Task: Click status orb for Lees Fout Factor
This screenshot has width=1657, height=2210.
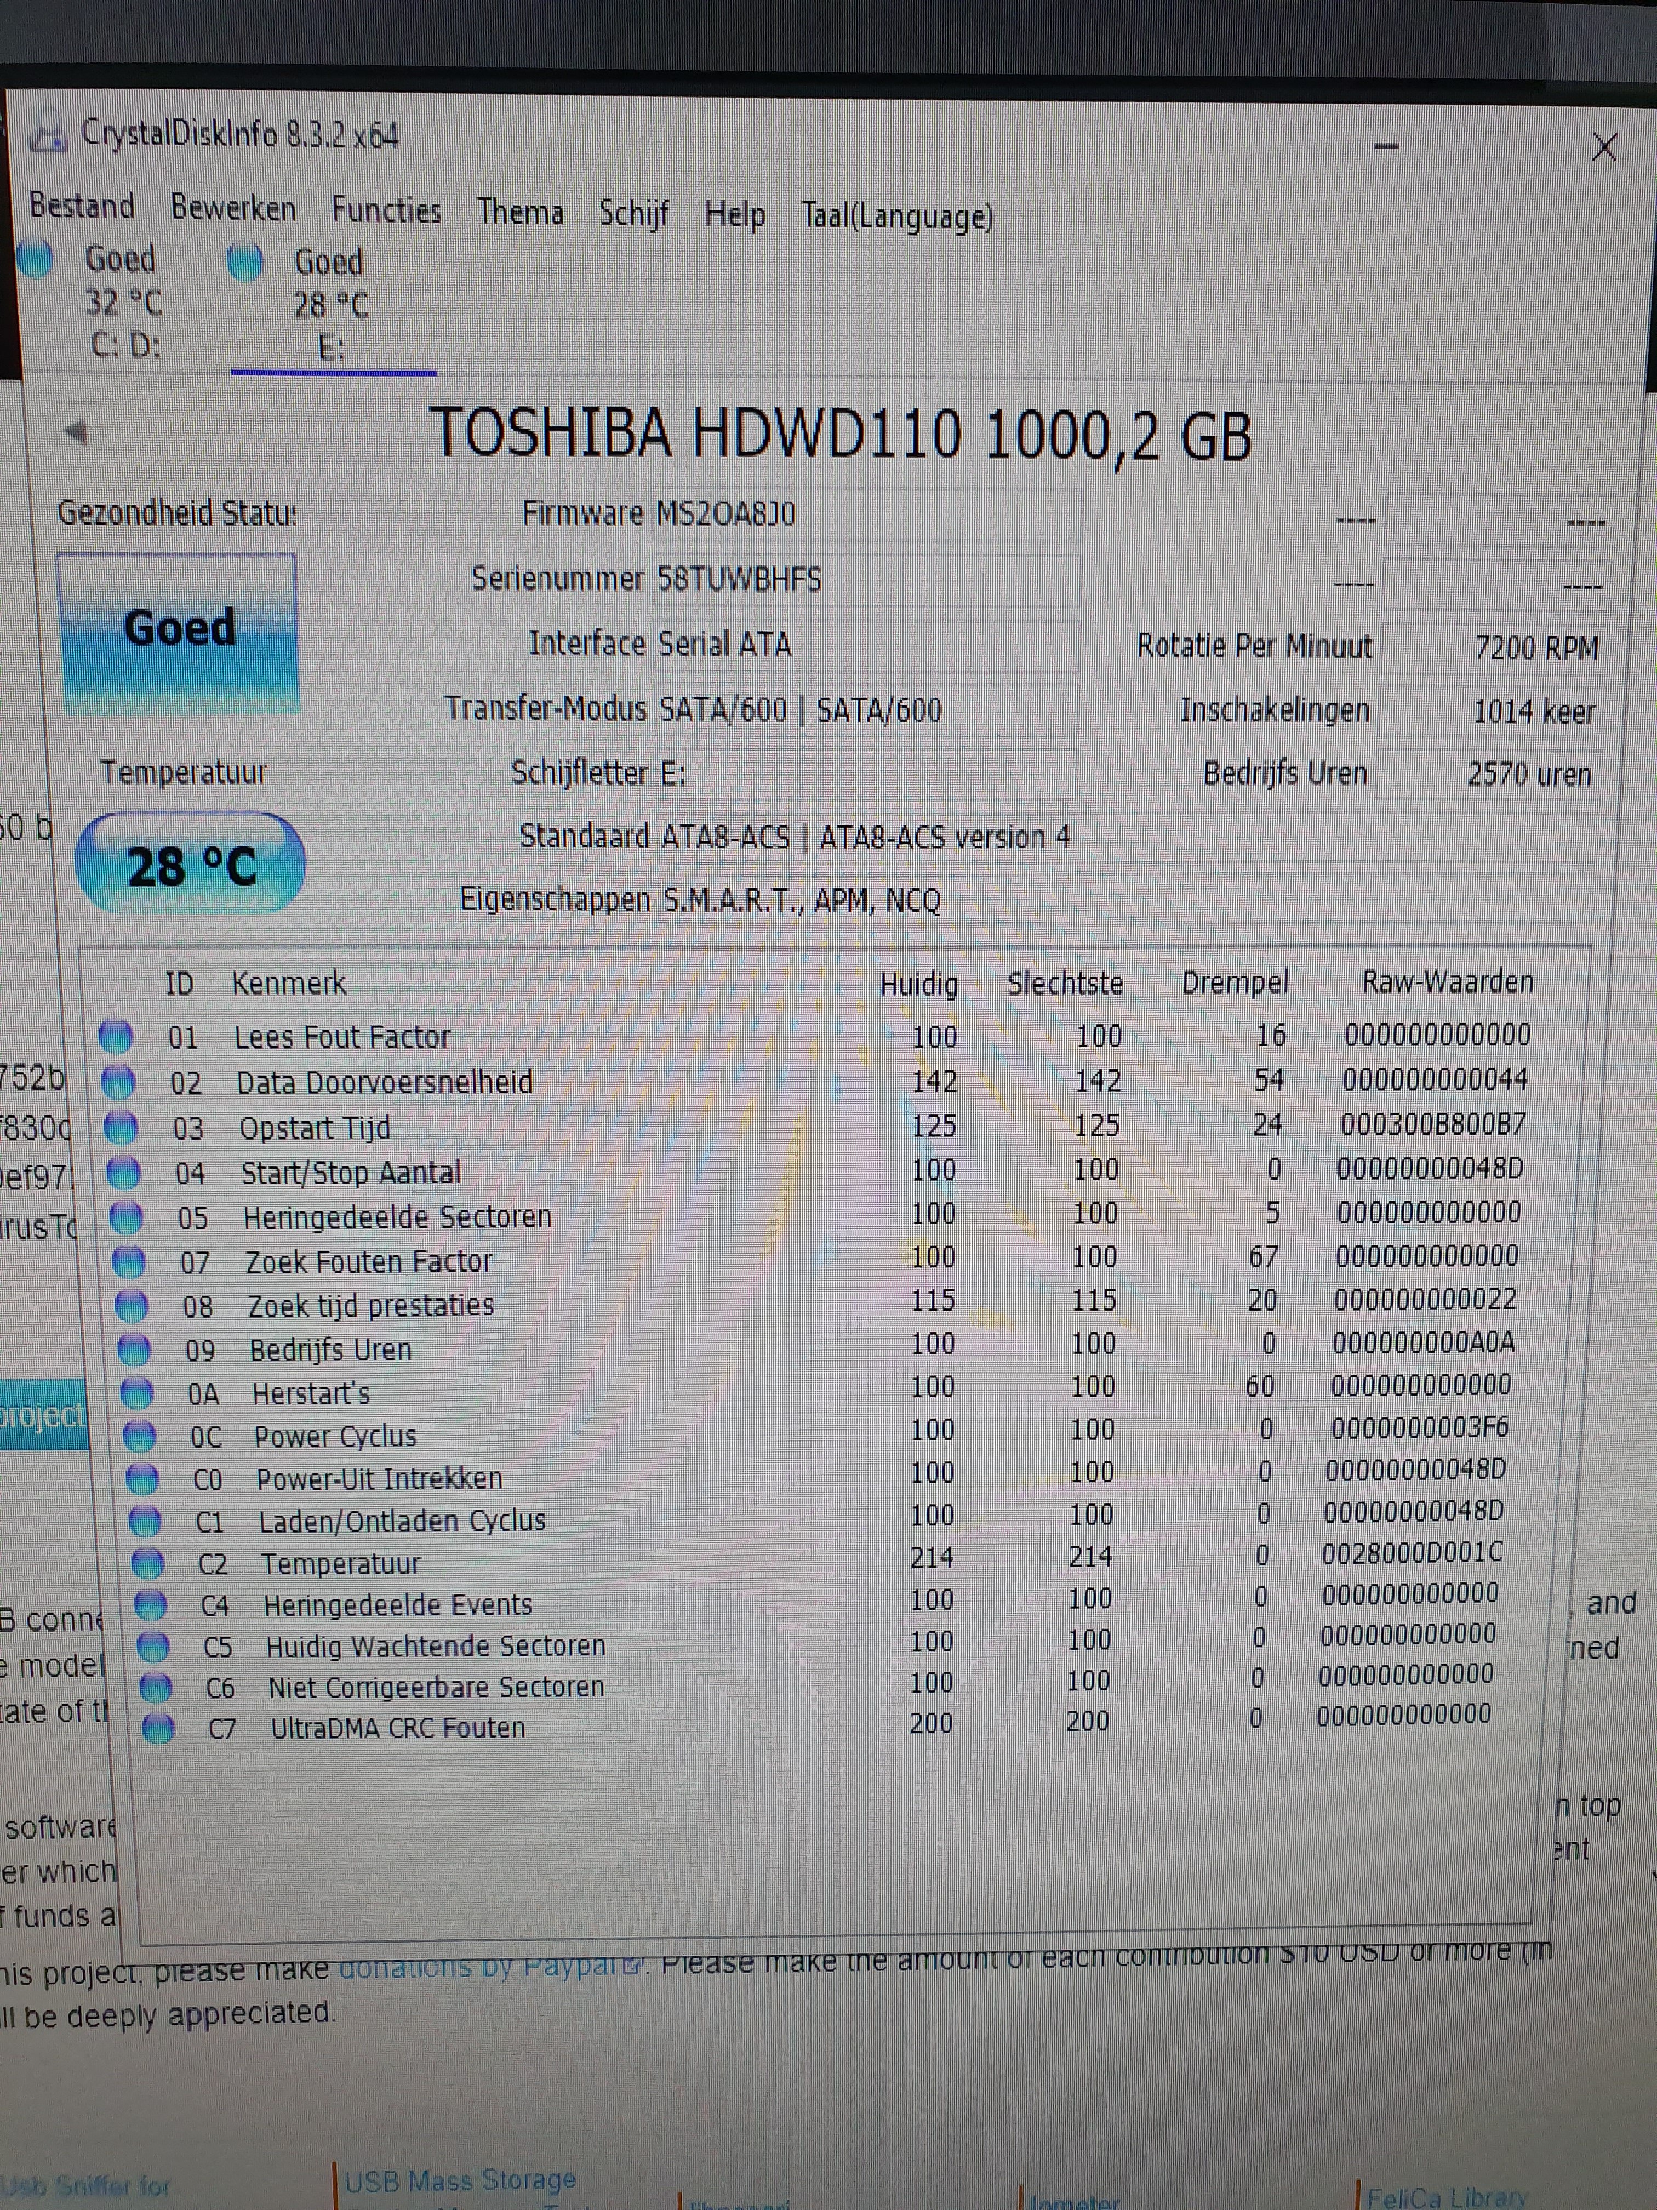Action: (116, 1037)
